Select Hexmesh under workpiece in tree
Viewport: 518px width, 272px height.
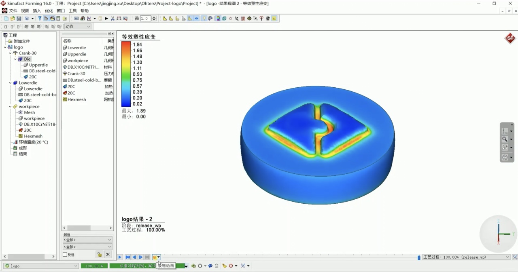[x=33, y=136]
